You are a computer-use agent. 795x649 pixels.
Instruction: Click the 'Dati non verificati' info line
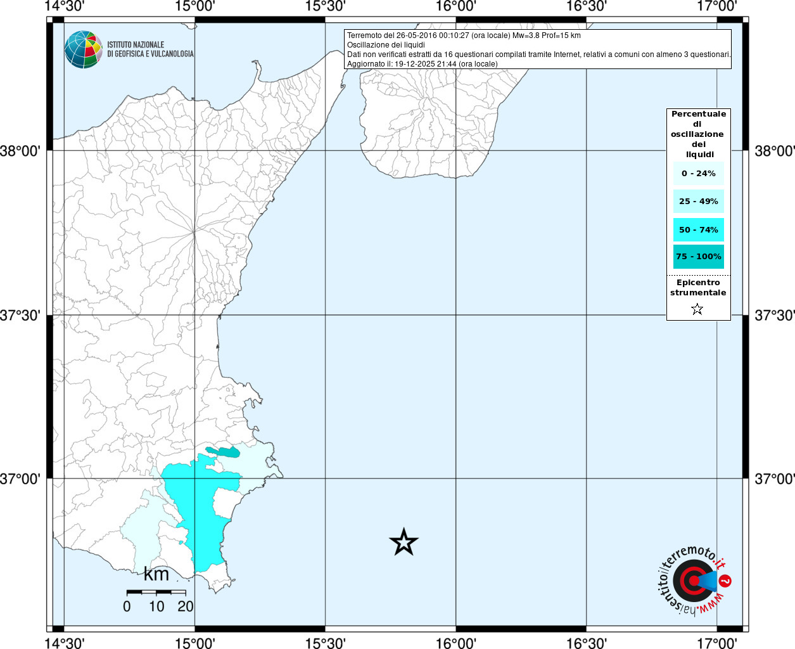click(x=538, y=55)
